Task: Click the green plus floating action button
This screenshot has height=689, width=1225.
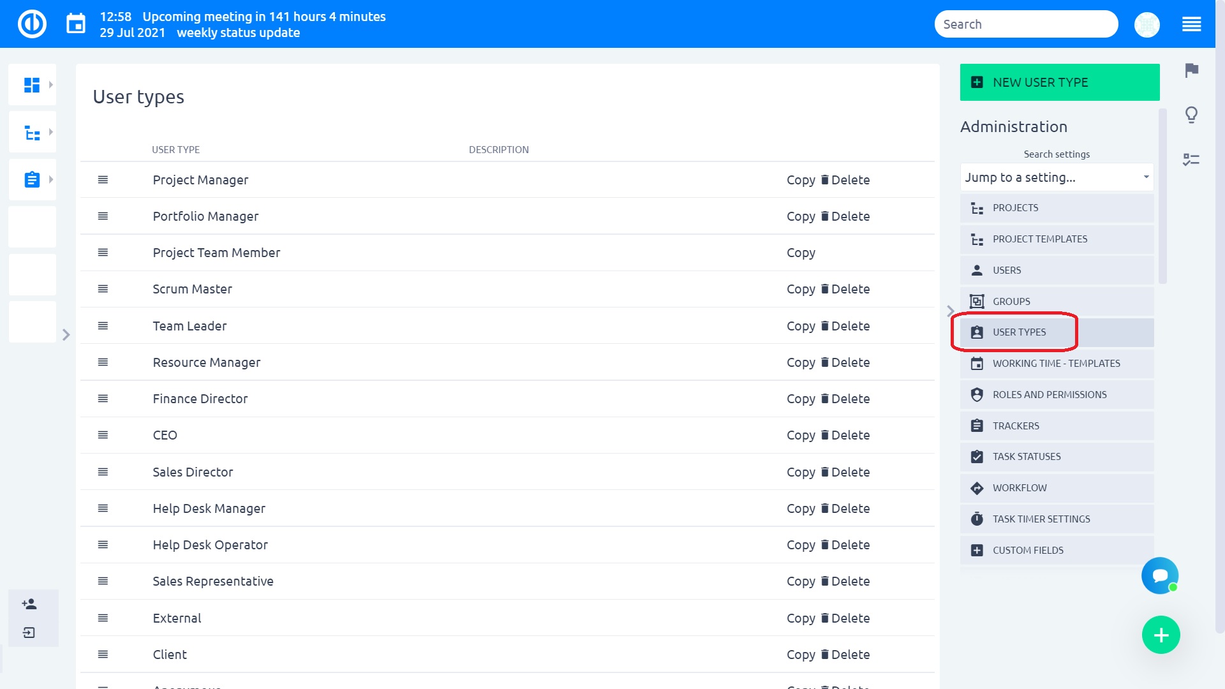Action: pos(1161,635)
